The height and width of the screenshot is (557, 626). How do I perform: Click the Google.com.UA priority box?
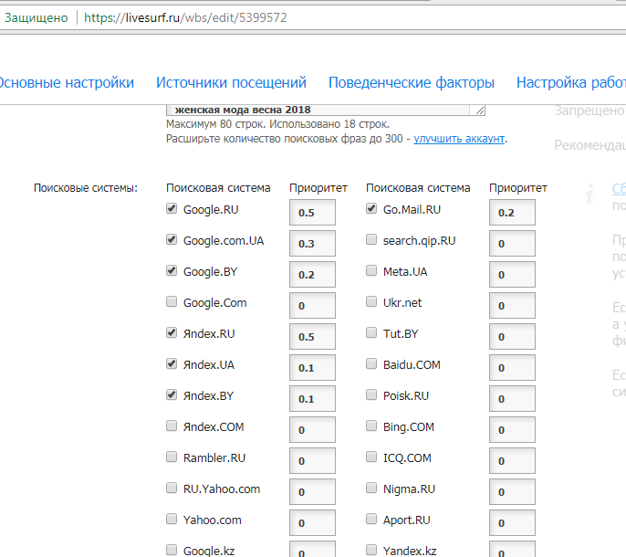pyautogui.click(x=312, y=244)
